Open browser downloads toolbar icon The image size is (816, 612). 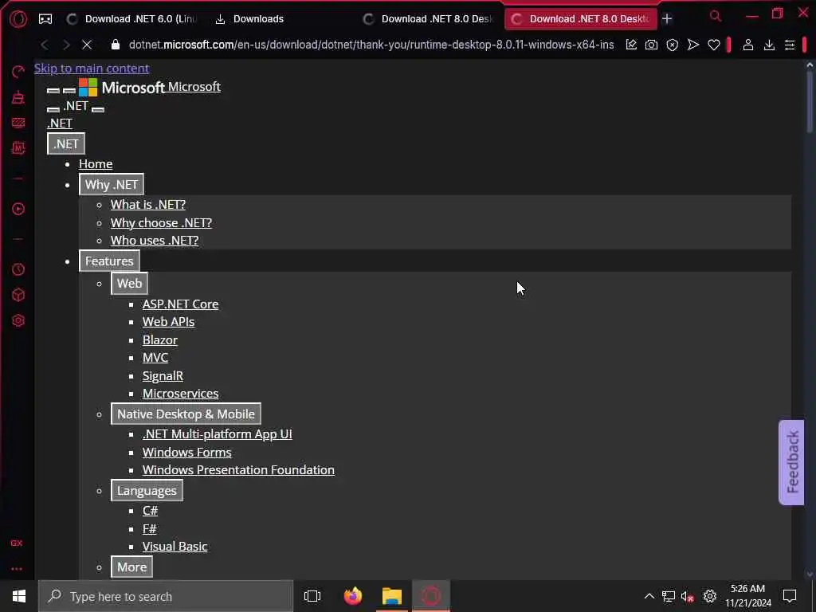769,45
